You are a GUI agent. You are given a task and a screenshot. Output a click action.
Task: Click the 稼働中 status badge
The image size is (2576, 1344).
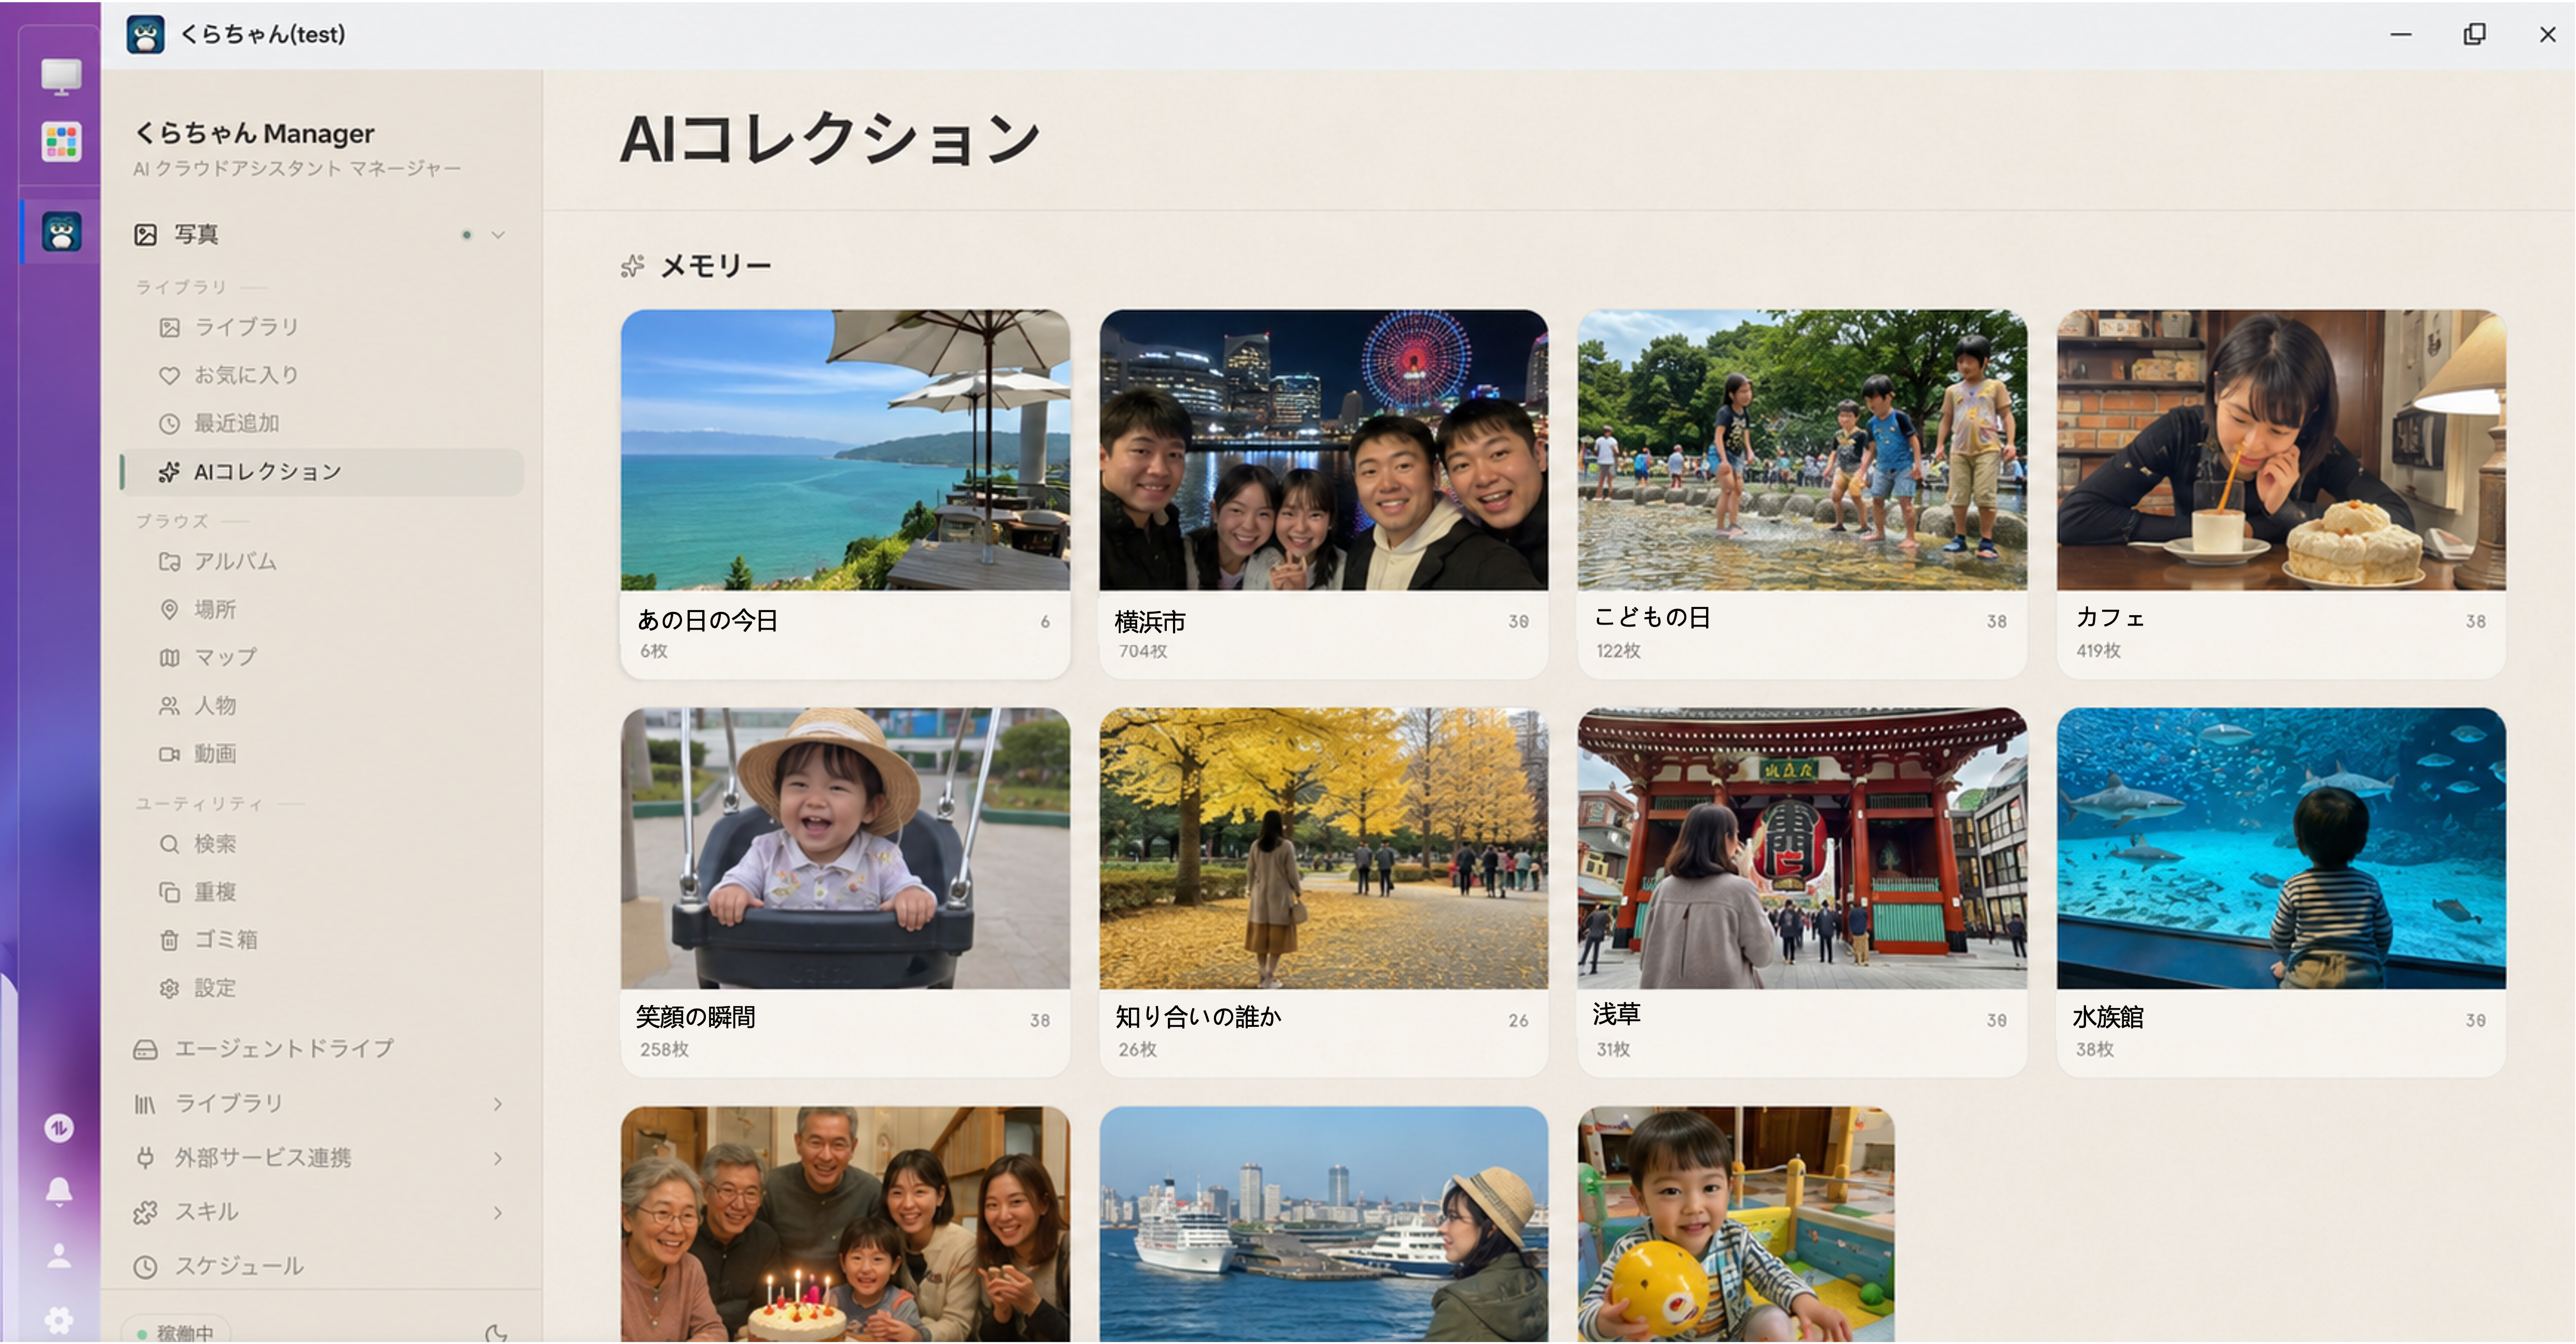[176, 1331]
